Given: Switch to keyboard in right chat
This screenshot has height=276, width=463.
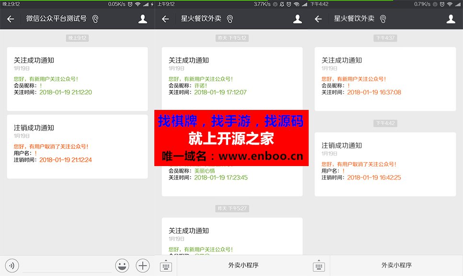Looking at the screenshot, I should pos(319,265).
